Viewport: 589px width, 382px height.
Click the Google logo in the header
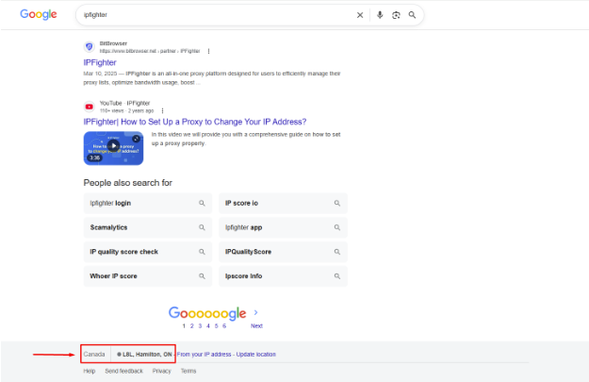tap(39, 14)
